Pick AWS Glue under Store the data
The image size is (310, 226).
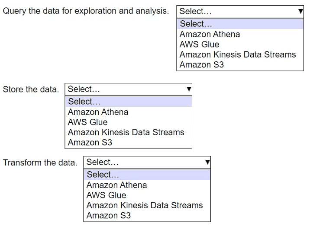click(87, 122)
